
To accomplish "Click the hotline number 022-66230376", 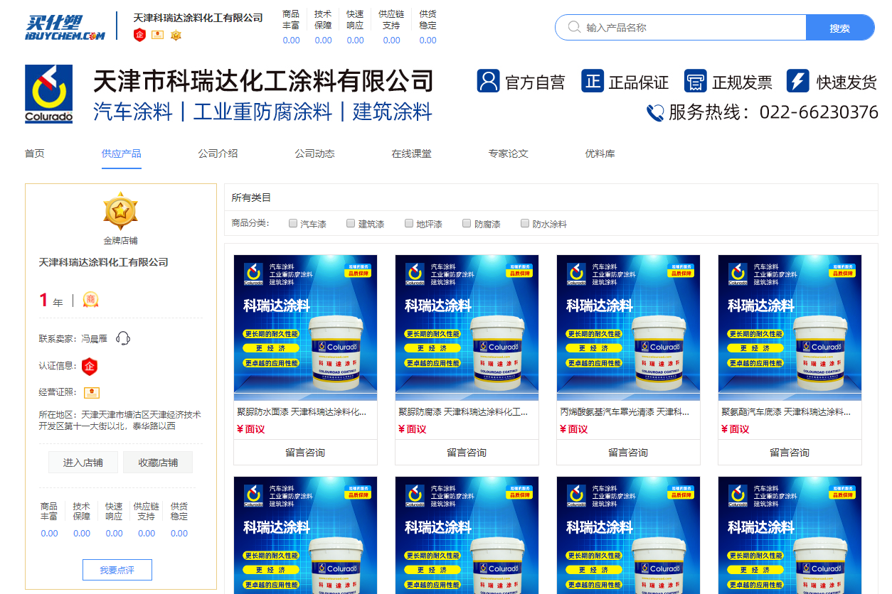I will [x=819, y=112].
